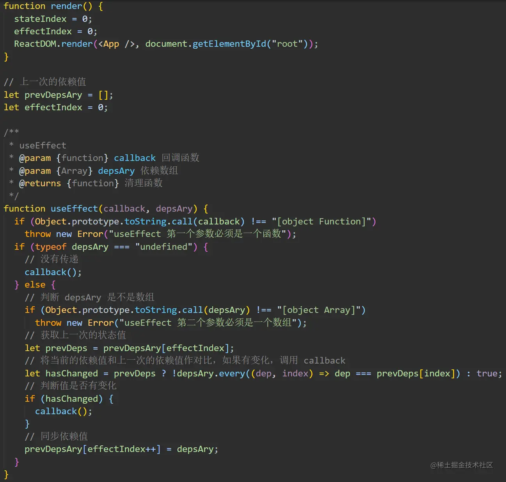Click 'typeof depsAry === "undefined"' condition
The height and width of the screenshot is (482, 506).
point(114,247)
